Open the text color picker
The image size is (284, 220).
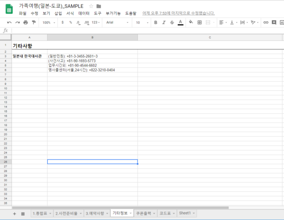click(x=180, y=23)
